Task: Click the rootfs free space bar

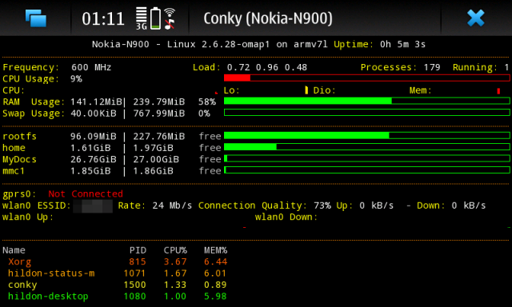Action: [366, 135]
